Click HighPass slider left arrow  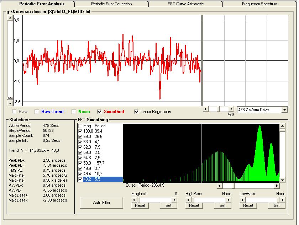(x=188, y=200)
